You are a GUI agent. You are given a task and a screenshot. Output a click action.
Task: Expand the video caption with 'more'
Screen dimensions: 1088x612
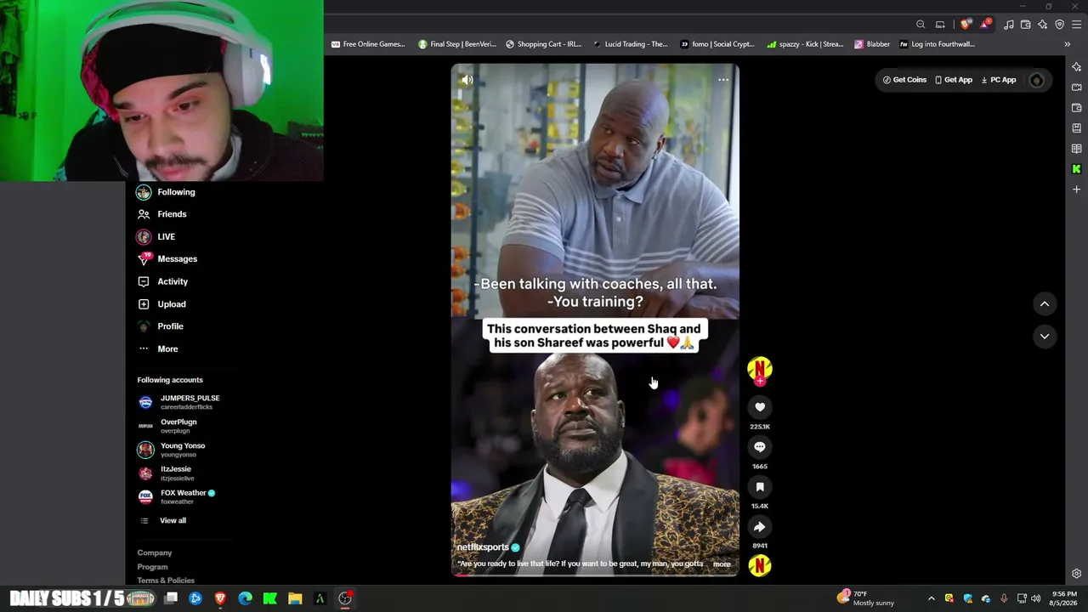click(x=722, y=564)
